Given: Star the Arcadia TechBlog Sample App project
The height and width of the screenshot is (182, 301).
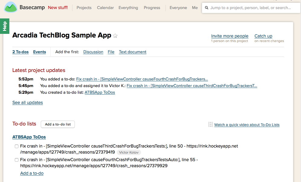Looking at the screenshot, I should click(115, 36).
